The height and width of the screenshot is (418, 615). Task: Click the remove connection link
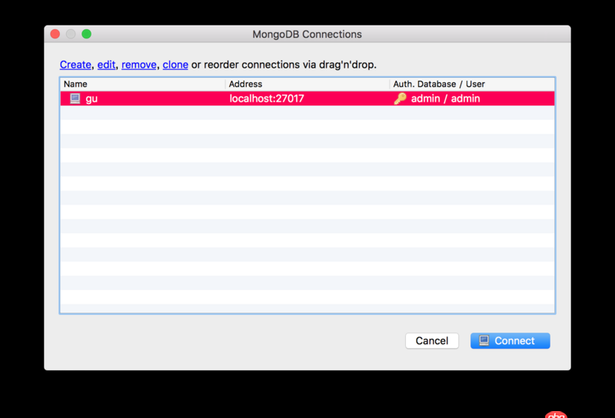click(139, 65)
